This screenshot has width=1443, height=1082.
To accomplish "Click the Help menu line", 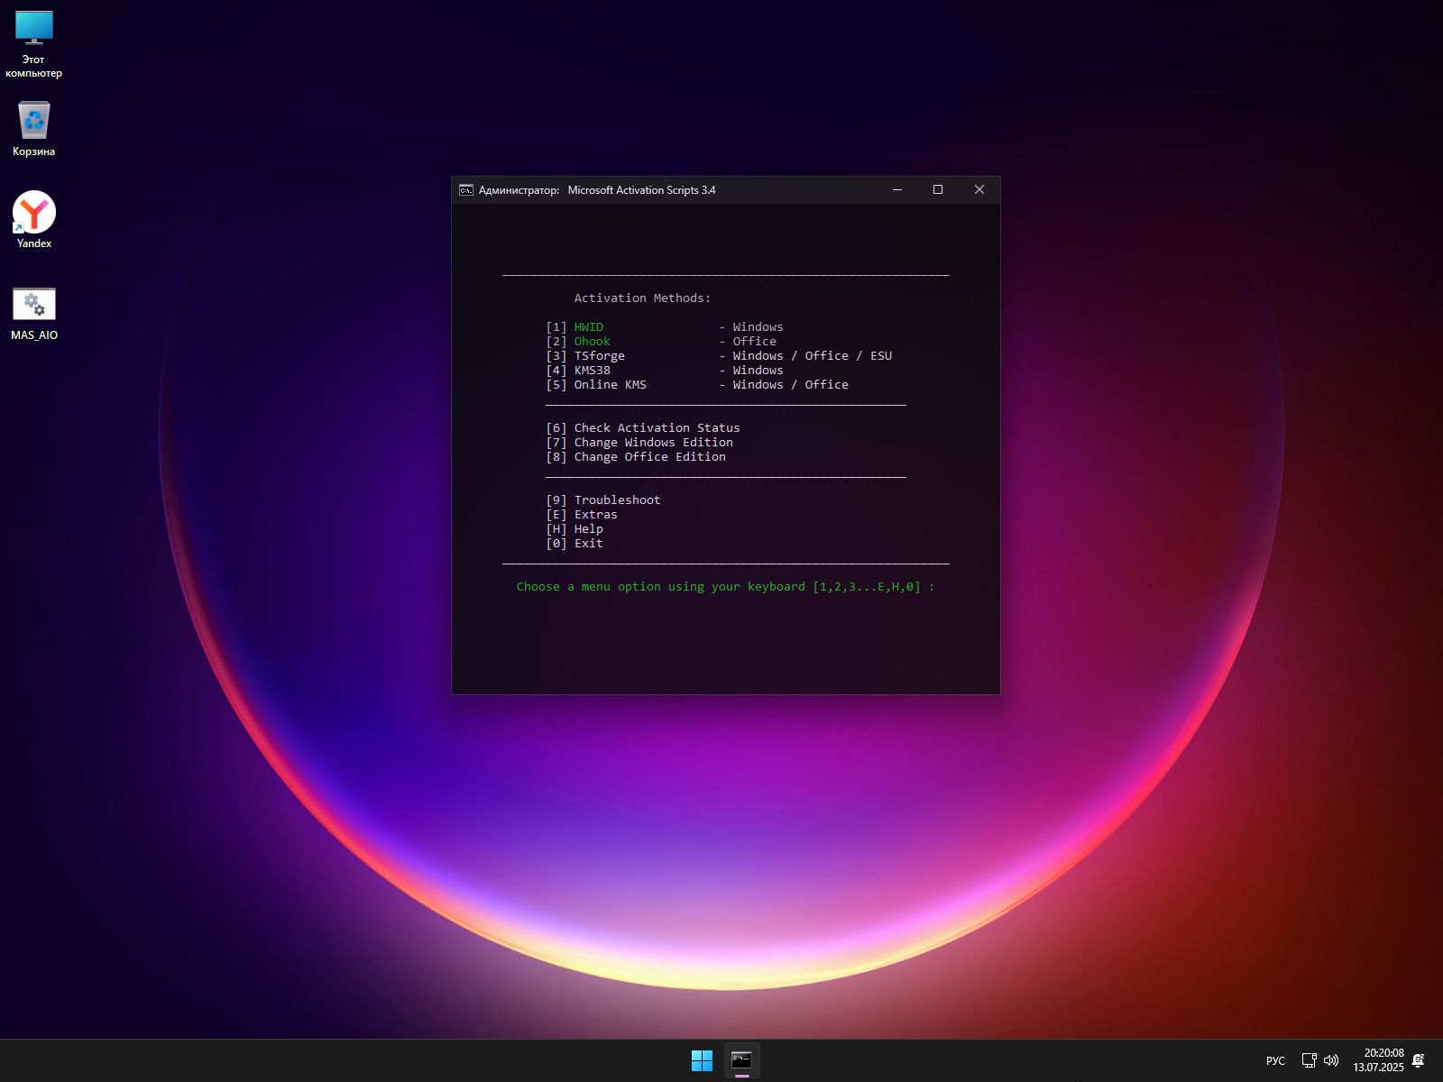I will pos(574,529).
